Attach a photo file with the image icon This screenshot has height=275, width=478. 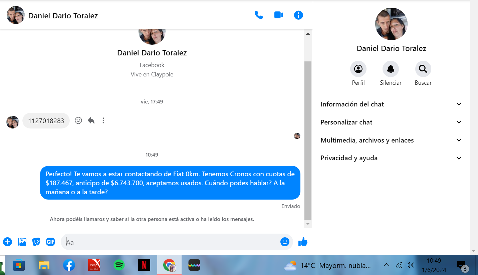click(22, 242)
